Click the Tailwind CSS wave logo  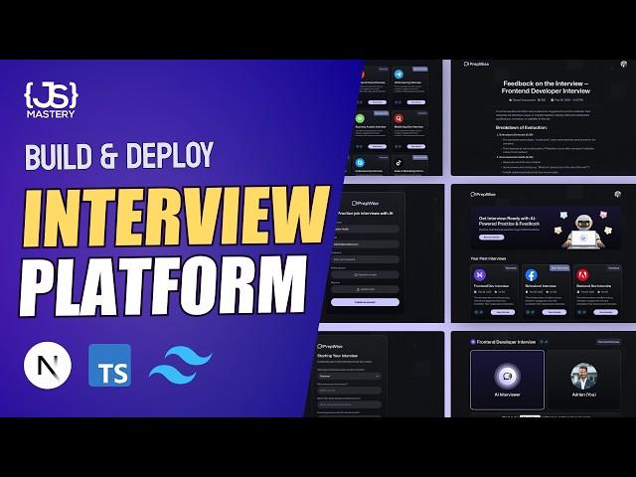181,366
